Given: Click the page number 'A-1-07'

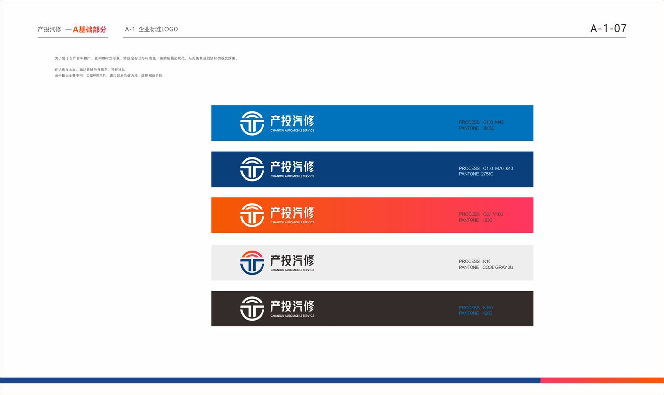Looking at the screenshot, I should (608, 28).
